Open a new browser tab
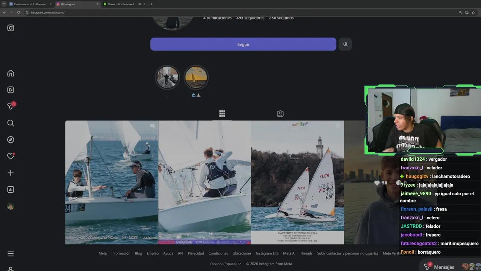This screenshot has width=481, height=271. tap(151, 4)
